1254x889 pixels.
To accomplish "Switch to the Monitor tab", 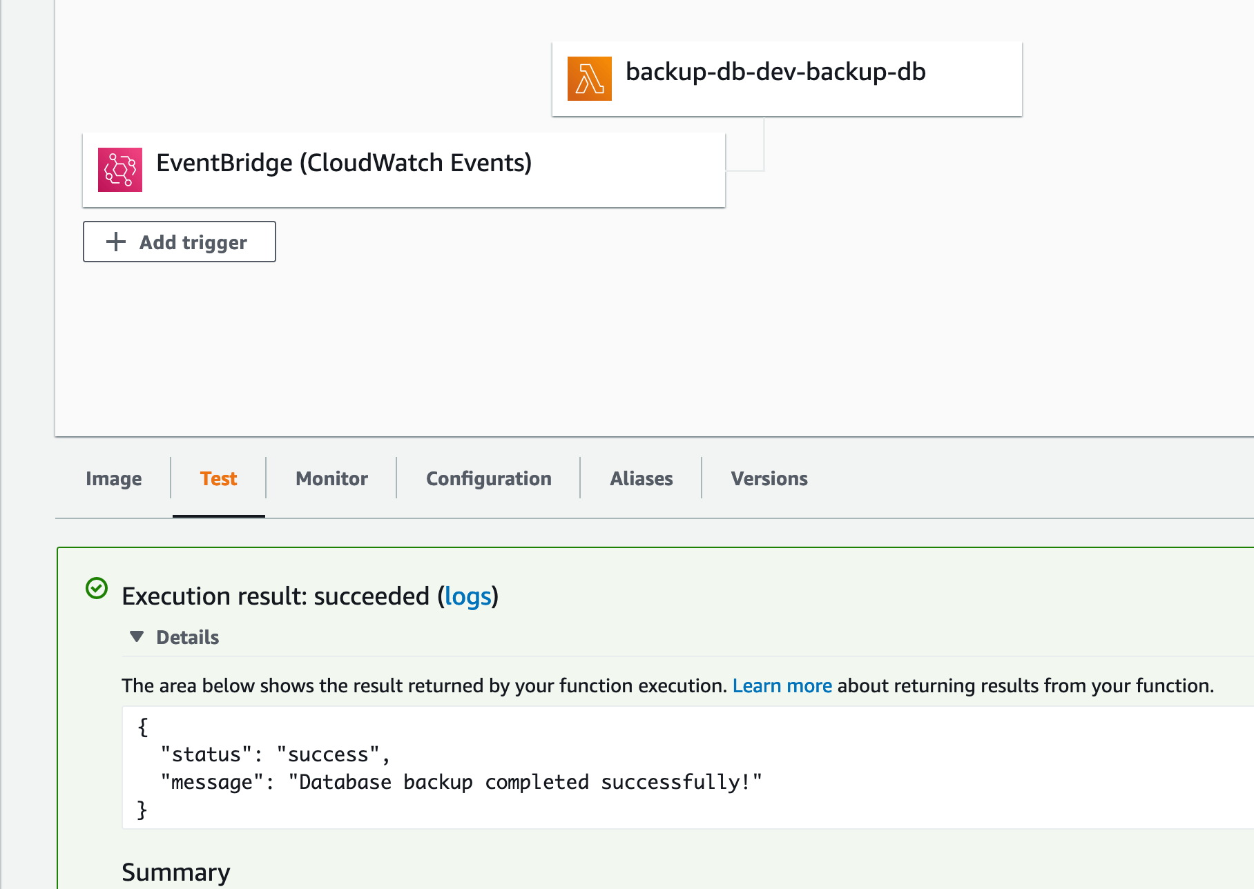I will [x=330, y=478].
